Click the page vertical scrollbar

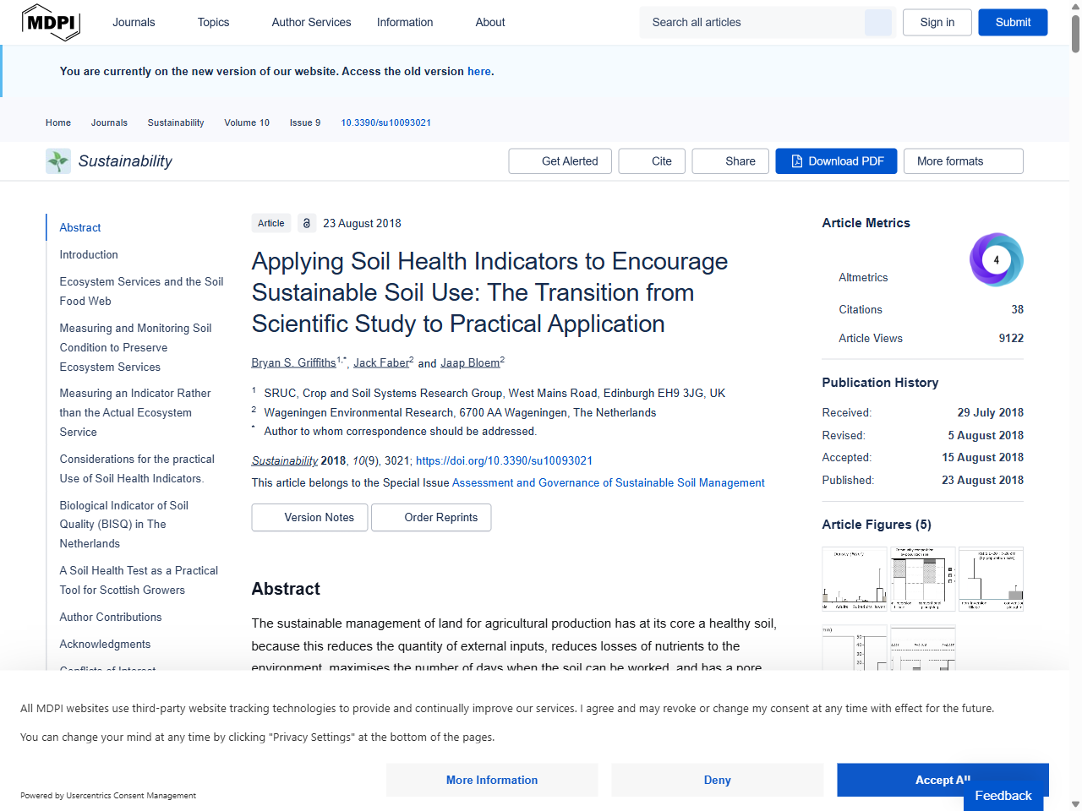1075,338
